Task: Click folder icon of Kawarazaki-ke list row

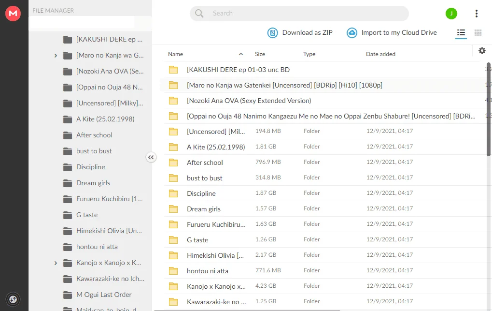Action: [173, 302]
